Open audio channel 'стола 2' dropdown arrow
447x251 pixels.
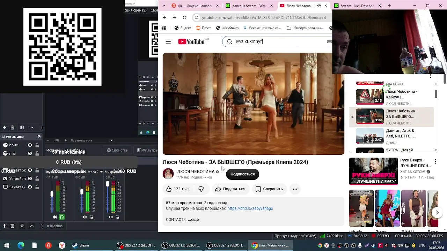[x=101, y=172]
